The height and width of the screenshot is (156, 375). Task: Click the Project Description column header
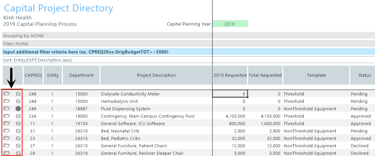click(x=156, y=75)
